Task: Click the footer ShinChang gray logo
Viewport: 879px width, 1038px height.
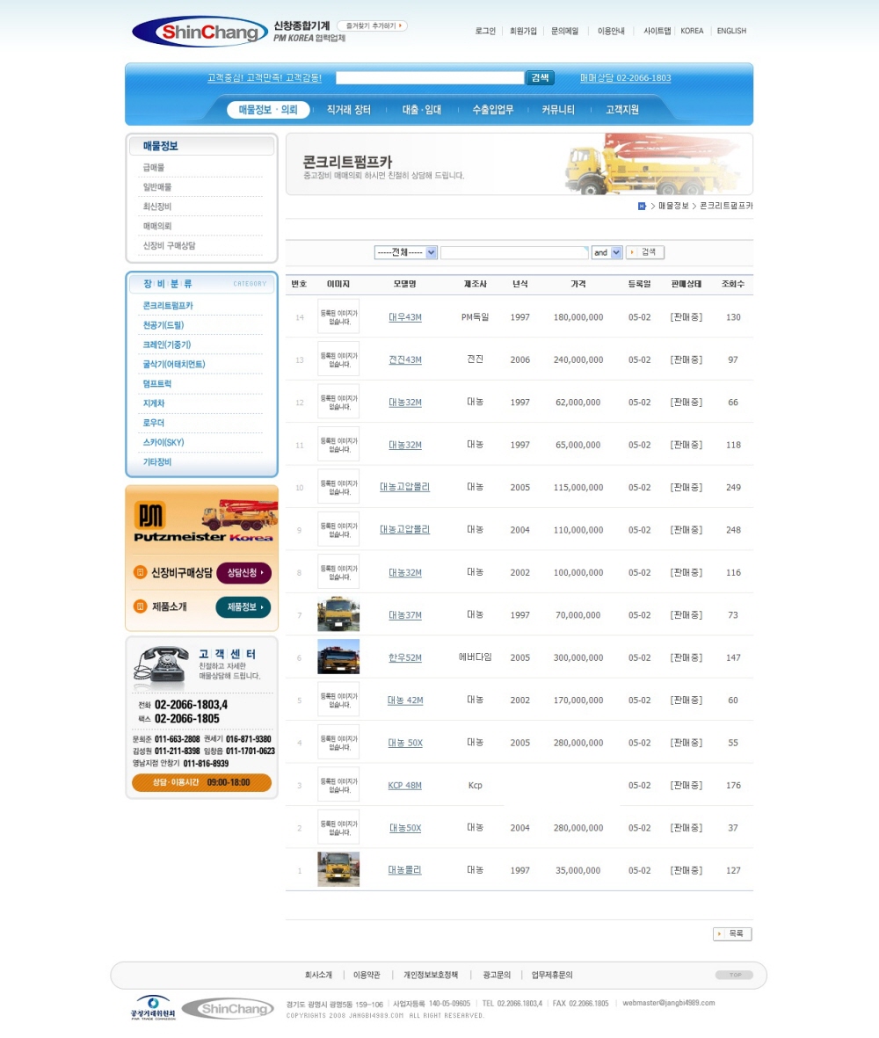Action: point(228,1009)
